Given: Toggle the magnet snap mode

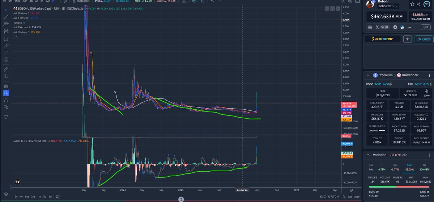Looking at the screenshot, I should [6, 86].
